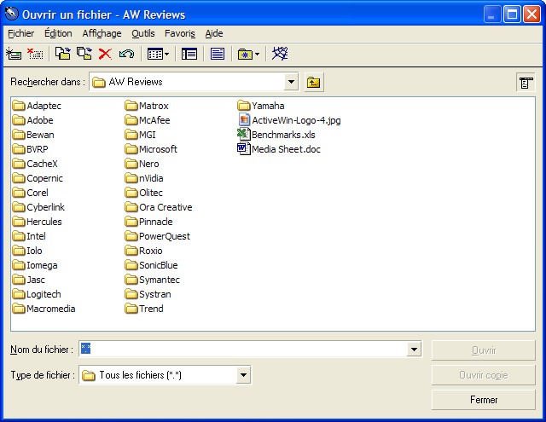Click the Fermer button
Viewport: 546px width, 422px height.
tap(484, 400)
